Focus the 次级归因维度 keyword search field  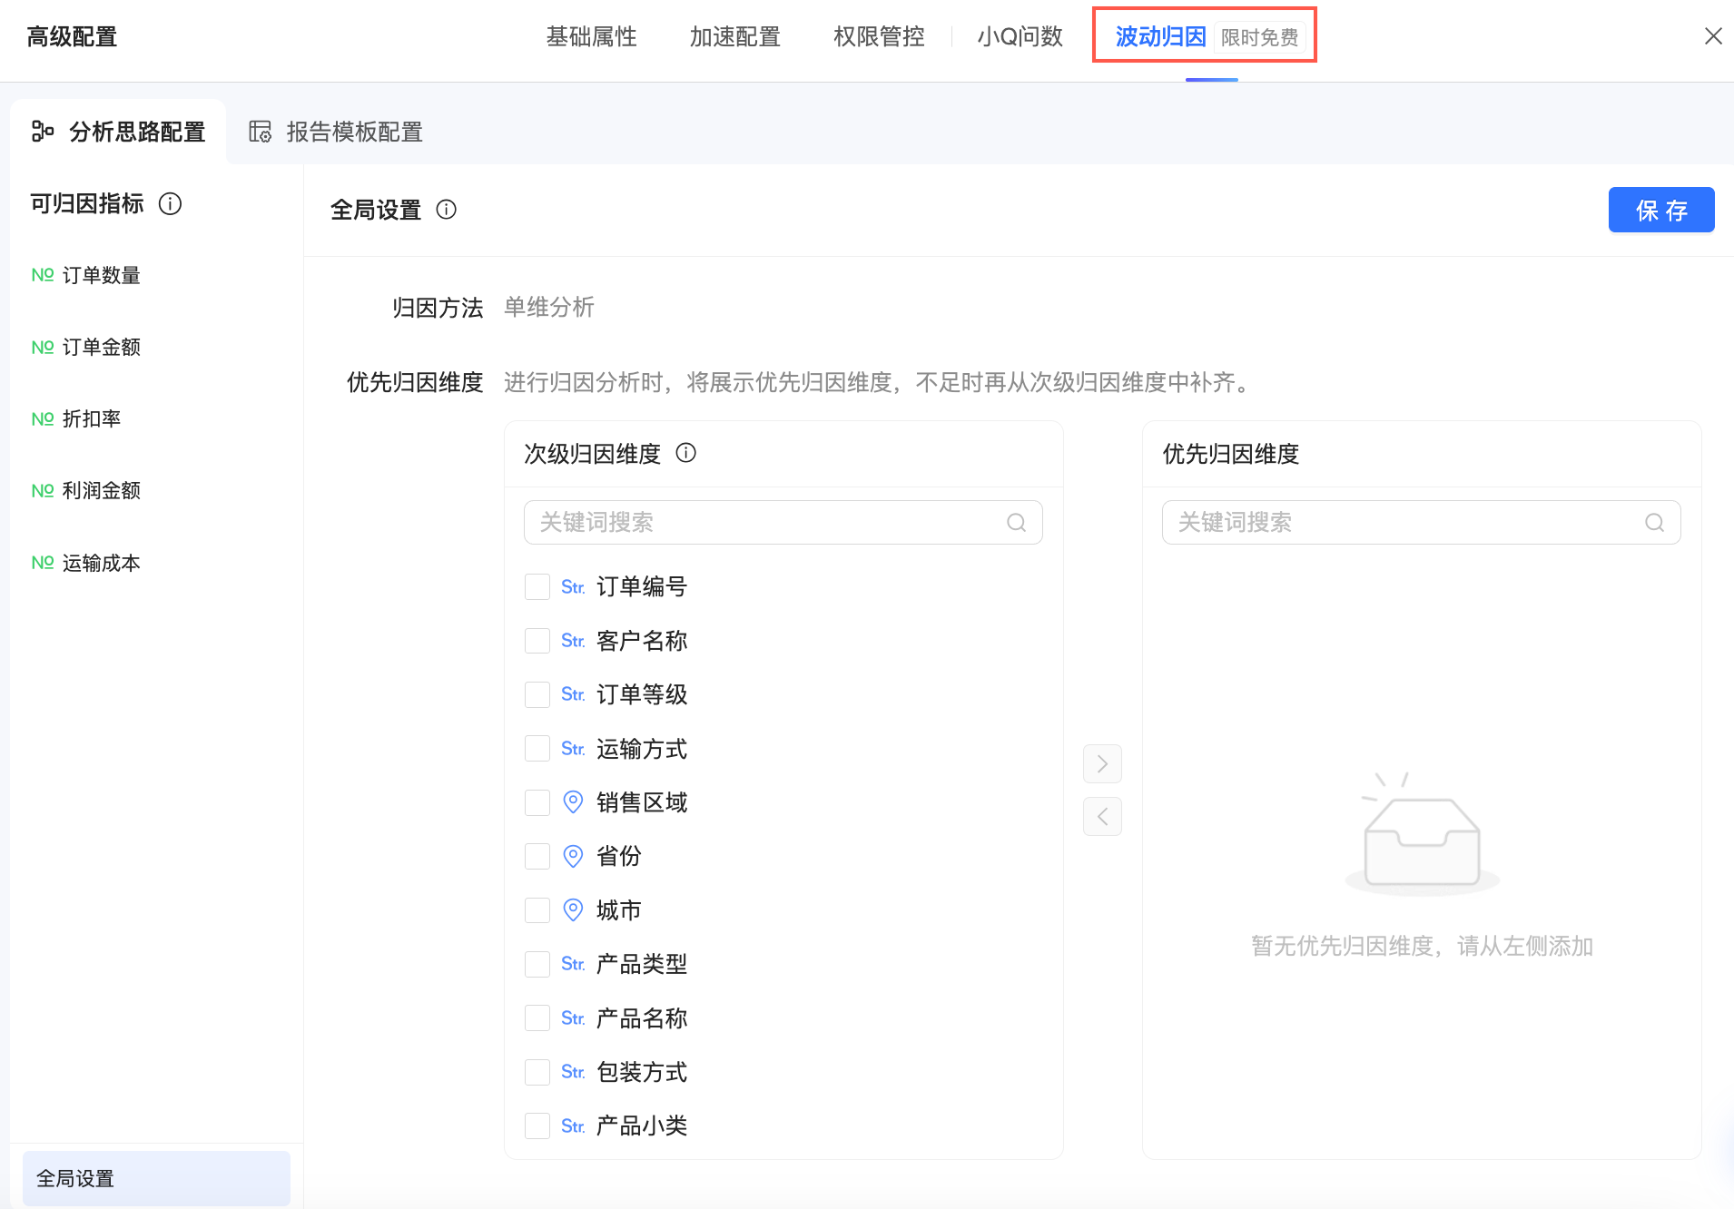tap(783, 523)
